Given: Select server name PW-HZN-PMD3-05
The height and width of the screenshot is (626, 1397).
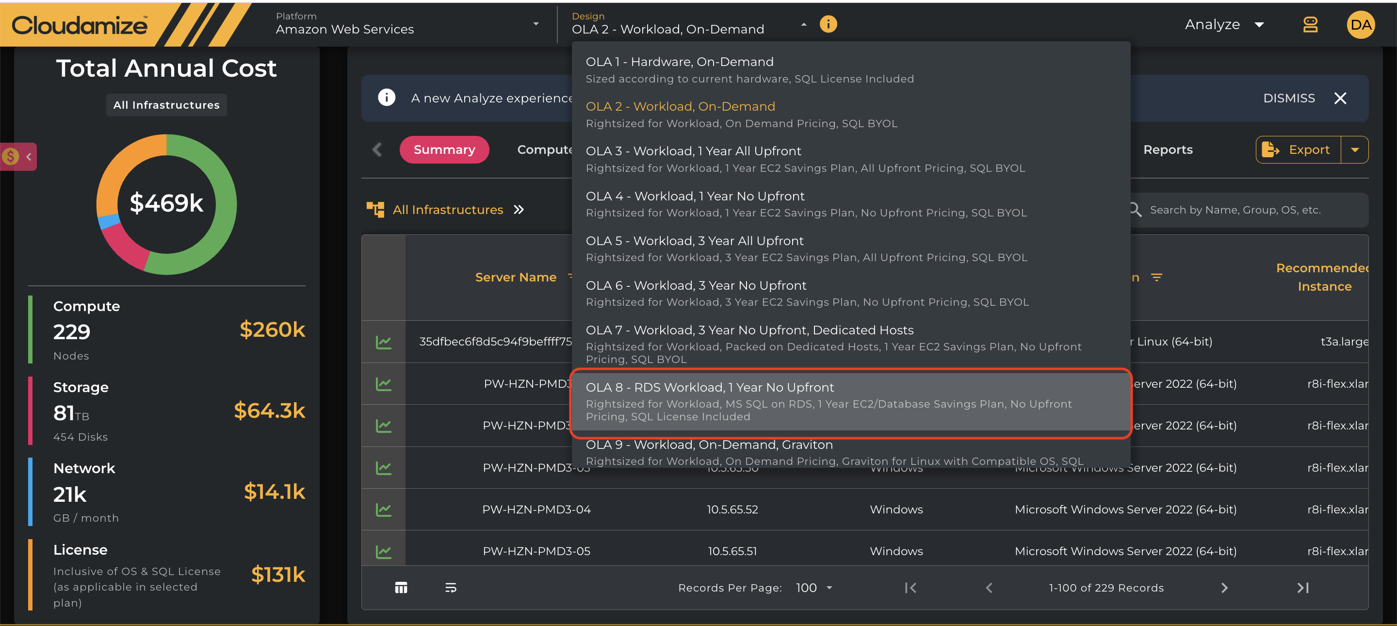Looking at the screenshot, I should (x=536, y=551).
